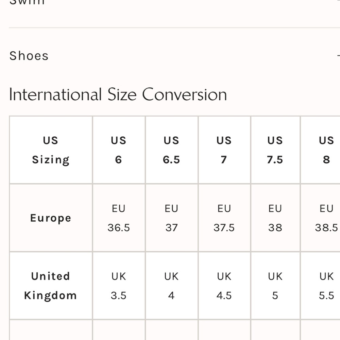Click the Europe row header
Viewport: 340px width, 340px height.
51,218
